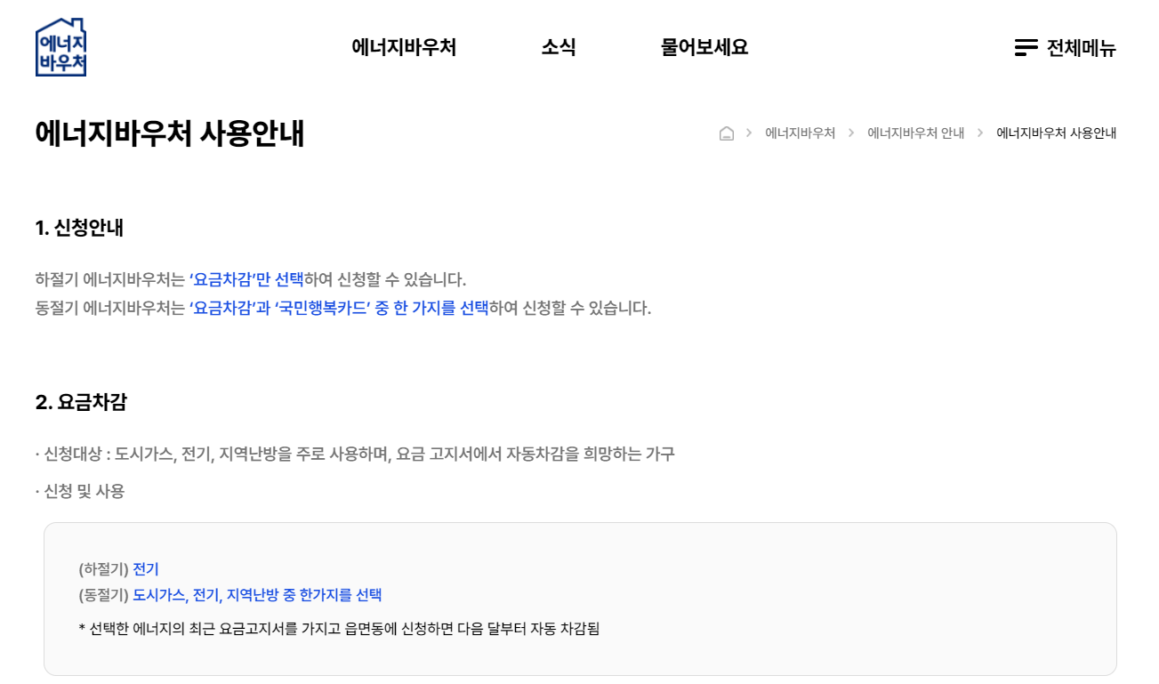Screen dimensions: 1159x684
Task: Open the 소식 navigation menu
Action: coord(559,47)
